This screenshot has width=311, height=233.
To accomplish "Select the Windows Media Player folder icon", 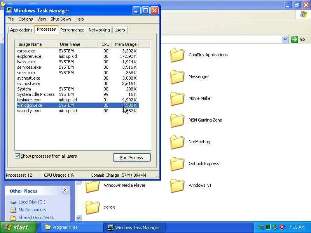I will click(93, 186).
